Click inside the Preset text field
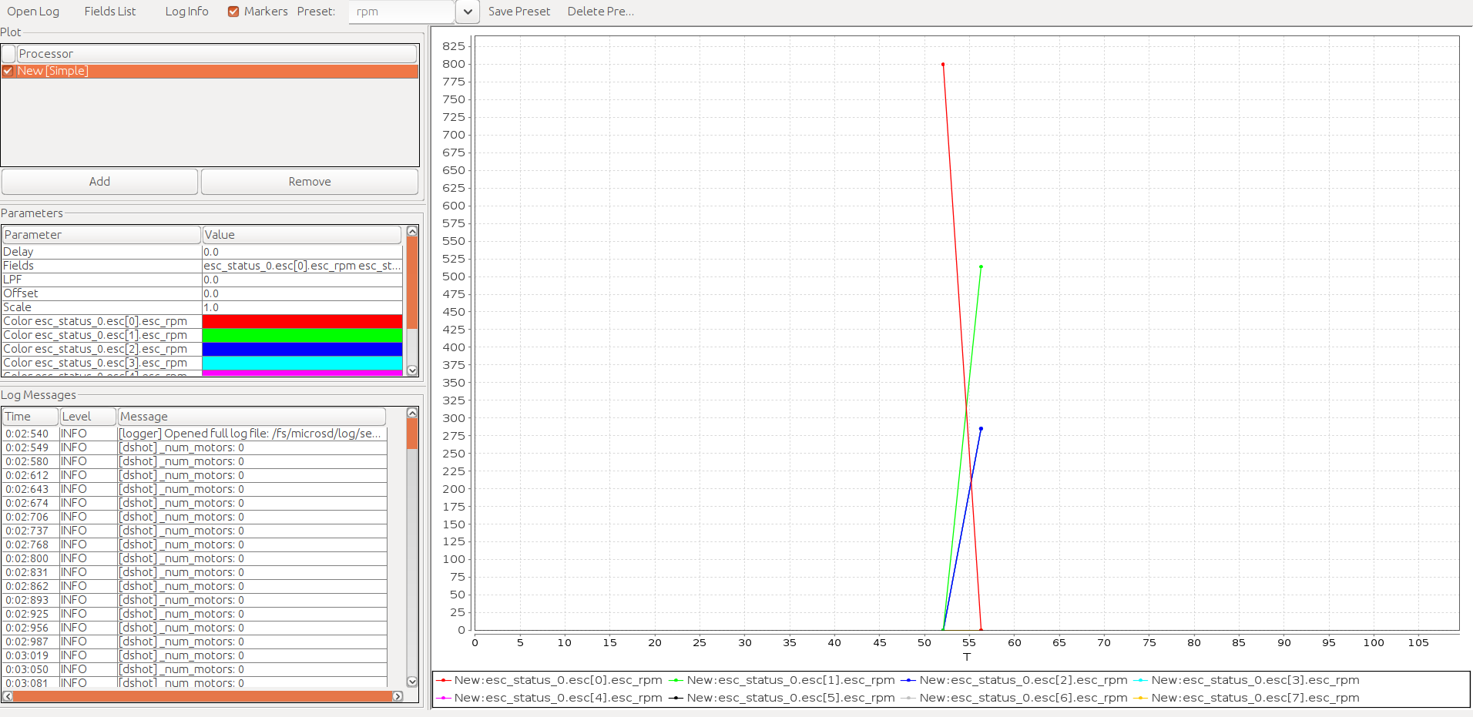1473x717 pixels. pyautogui.click(x=401, y=12)
